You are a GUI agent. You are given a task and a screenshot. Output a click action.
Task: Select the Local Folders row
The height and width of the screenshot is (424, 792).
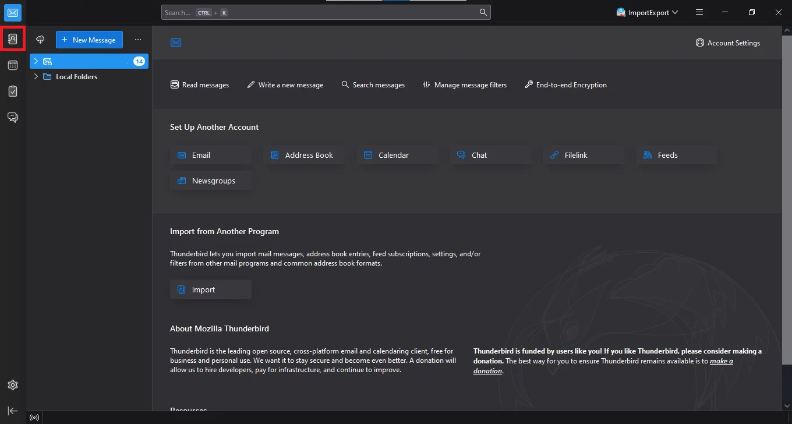(89, 76)
